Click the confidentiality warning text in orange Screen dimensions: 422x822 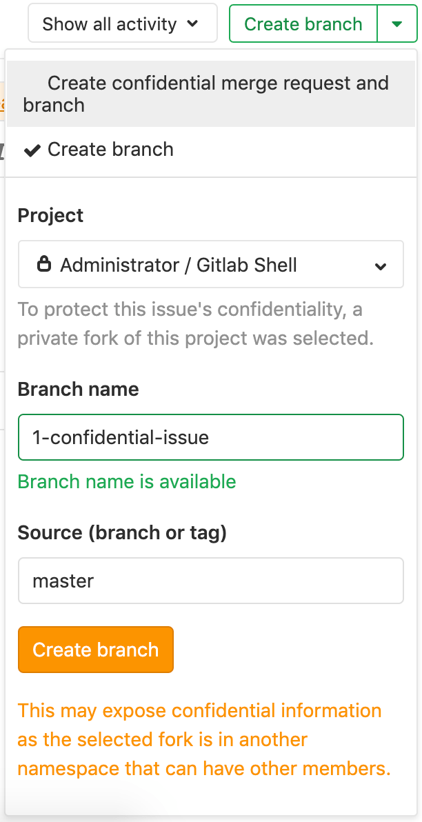(x=199, y=739)
